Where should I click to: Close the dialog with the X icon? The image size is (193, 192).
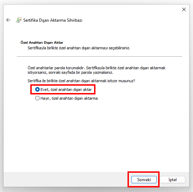(184, 9)
